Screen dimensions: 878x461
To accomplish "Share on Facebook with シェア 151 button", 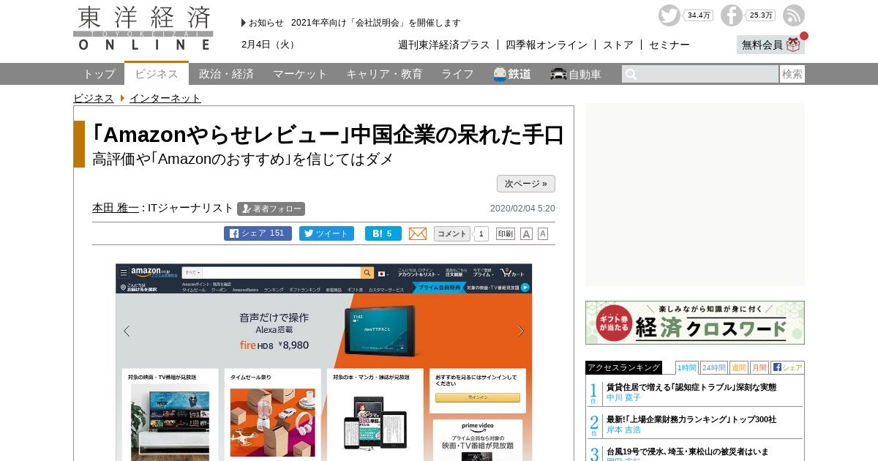I will click(x=258, y=233).
